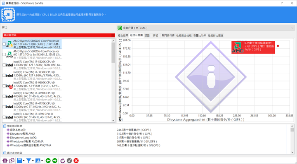Click the diamond icon beside Whetstone浮點數 AVX/FMA

[x=8, y=141]
